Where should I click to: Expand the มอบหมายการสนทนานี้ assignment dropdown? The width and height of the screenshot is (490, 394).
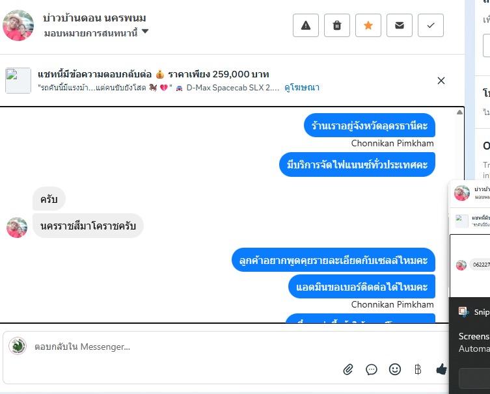click(x=96, y=33)
